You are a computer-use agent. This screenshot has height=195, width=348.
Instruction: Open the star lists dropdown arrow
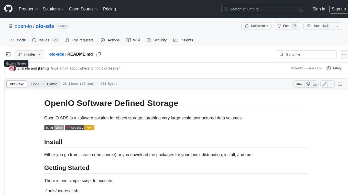338,26
